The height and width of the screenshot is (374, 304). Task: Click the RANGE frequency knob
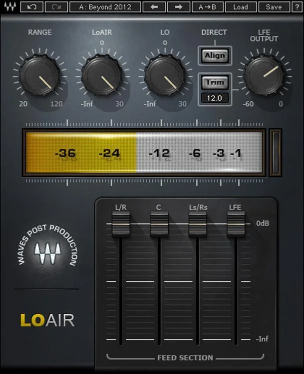[39, 75]
